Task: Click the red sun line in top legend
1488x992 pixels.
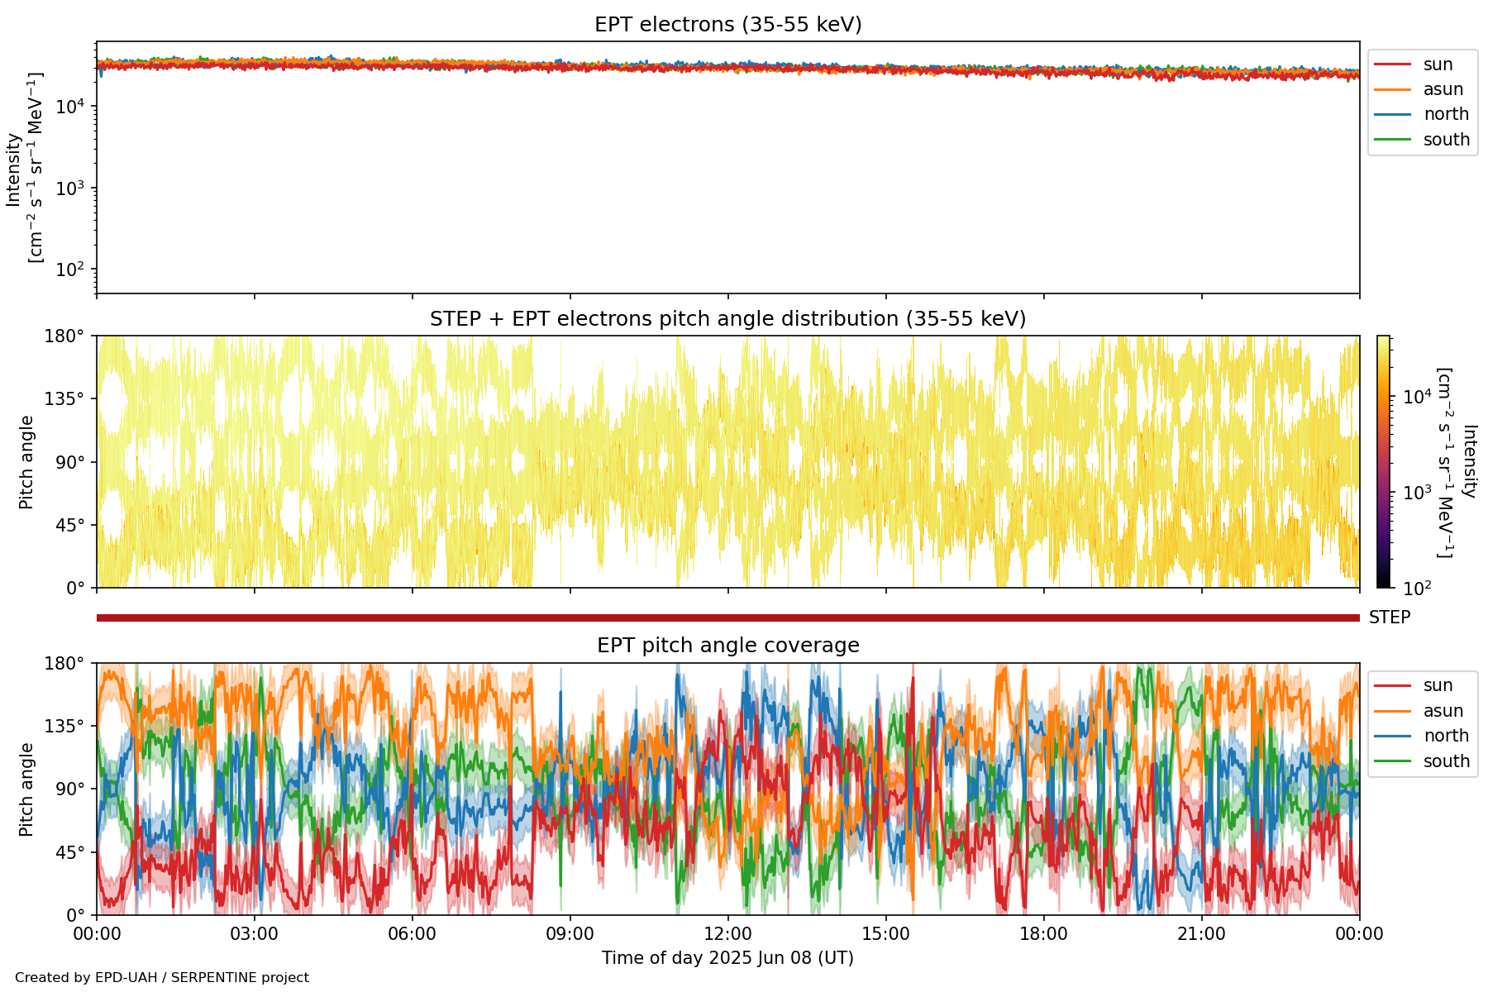Action: [x=1392, y=64]
